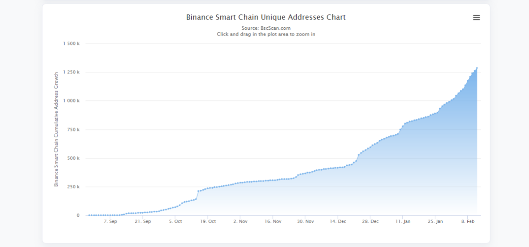
Task: Click the '14. Dec' x-axis date label
Action: 338,221
